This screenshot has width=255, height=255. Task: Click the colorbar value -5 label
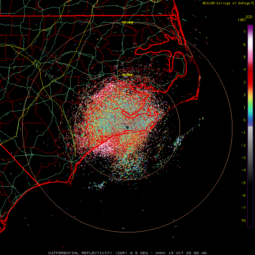click(x=243, y=183)
